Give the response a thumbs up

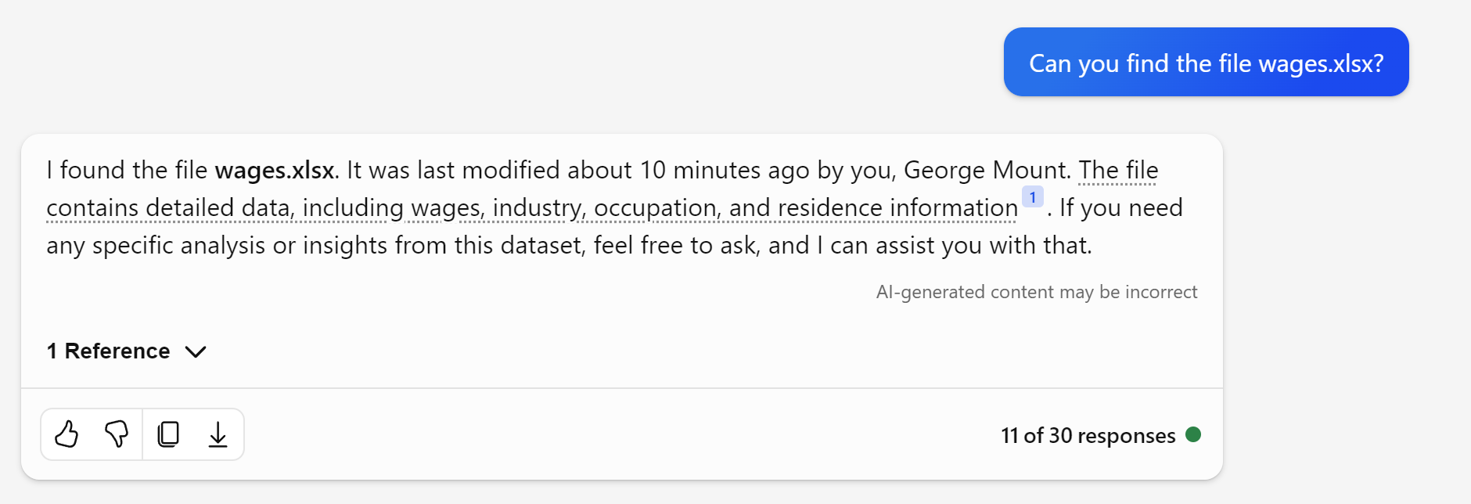(67, 434)
